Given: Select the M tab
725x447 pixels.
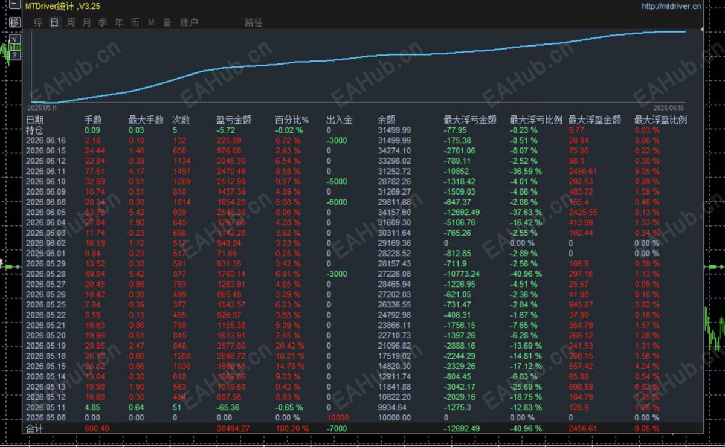Looking at the screenshot, I should pos(151,22).
